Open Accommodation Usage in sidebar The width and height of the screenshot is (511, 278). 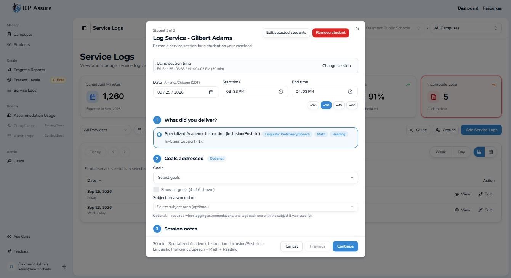(x=34, y=116)
